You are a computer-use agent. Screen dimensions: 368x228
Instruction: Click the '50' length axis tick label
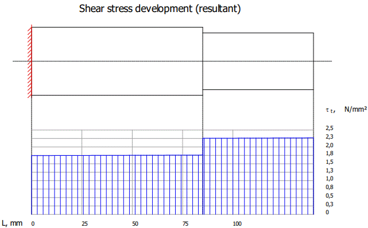tap(135, 224)
